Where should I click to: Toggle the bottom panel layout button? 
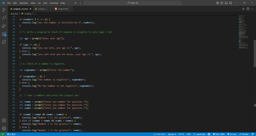[226, 3]
